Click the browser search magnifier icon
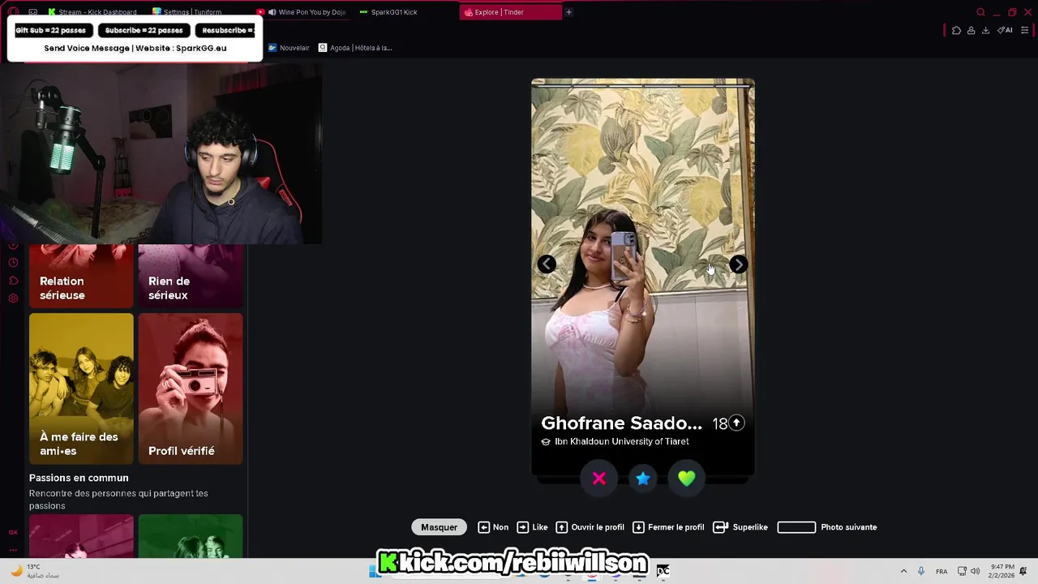This screenshot has height=584, width=1038. tap(980, 12)
